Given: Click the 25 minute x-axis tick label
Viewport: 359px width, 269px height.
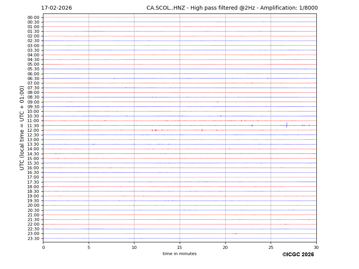Looking at the screenshot, I should (x=271, y=248).
